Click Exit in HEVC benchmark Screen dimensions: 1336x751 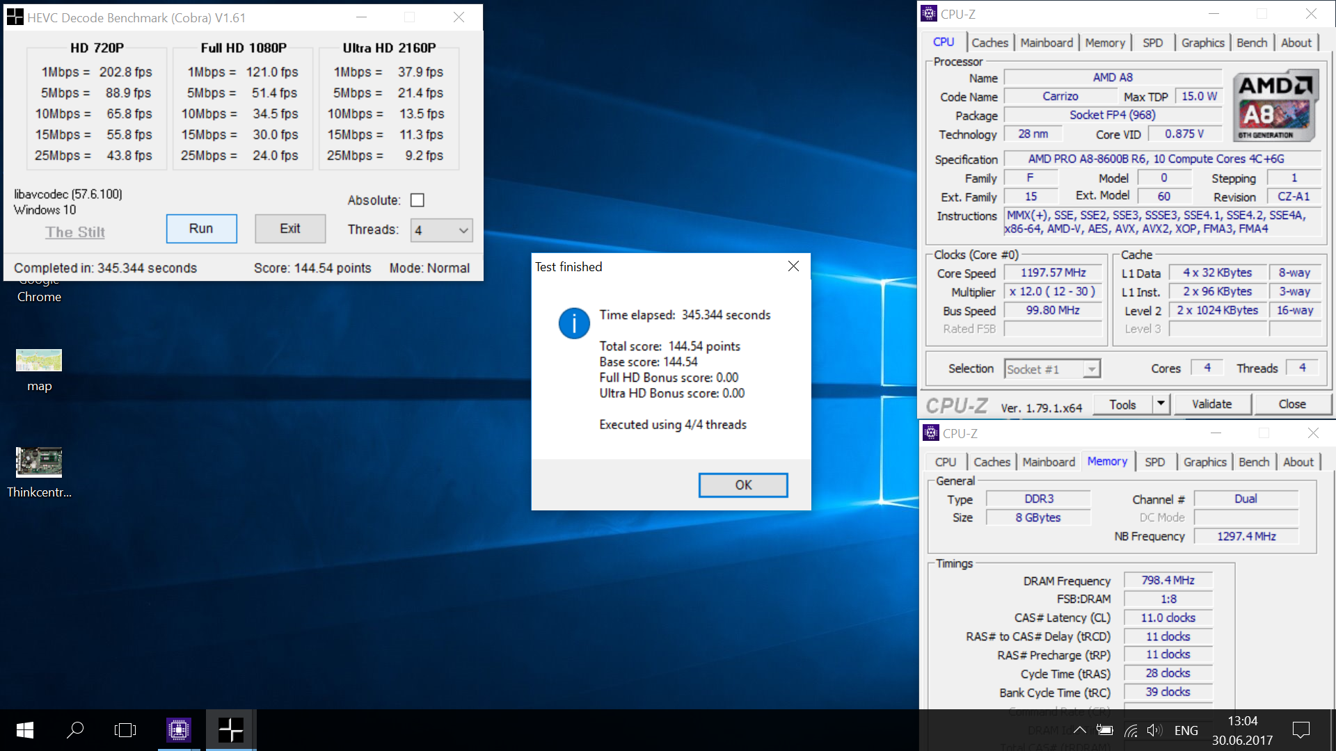(290, 229)
